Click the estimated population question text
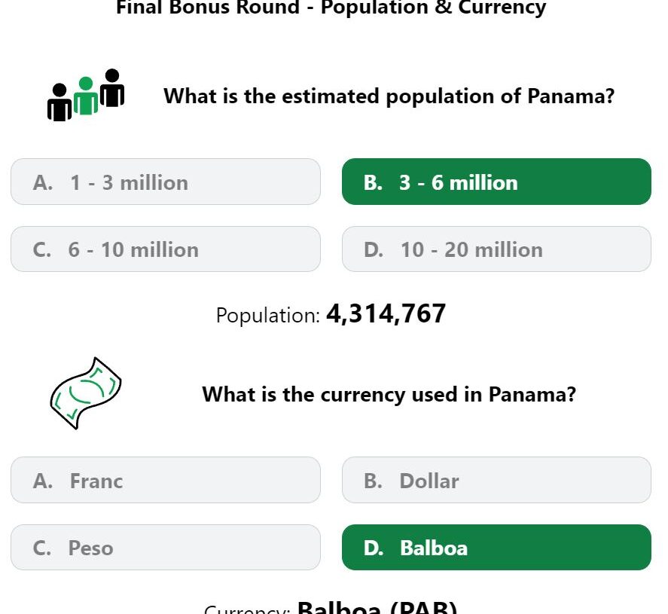This screenshot has height=614, width=668. [x=389, y=96]
